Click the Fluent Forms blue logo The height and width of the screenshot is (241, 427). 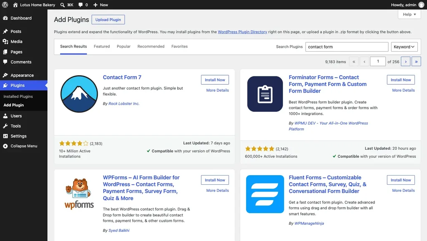(x=265, y=194)
